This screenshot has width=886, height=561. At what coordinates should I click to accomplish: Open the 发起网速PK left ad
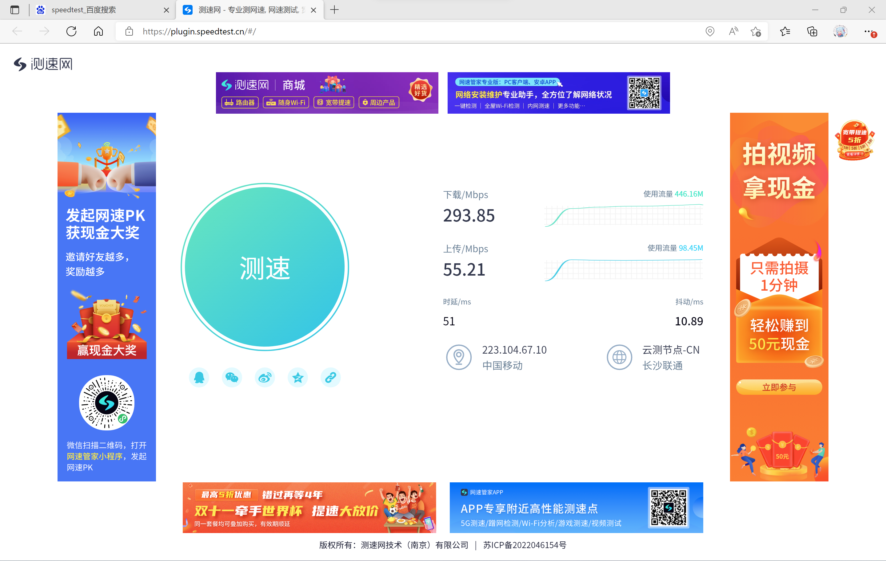pos(107,297)
